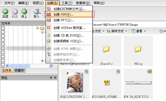Viewport: 166px width, 101px height.
Task: Open the 查看 view dropdown
Action: click(x=139, y=31)
